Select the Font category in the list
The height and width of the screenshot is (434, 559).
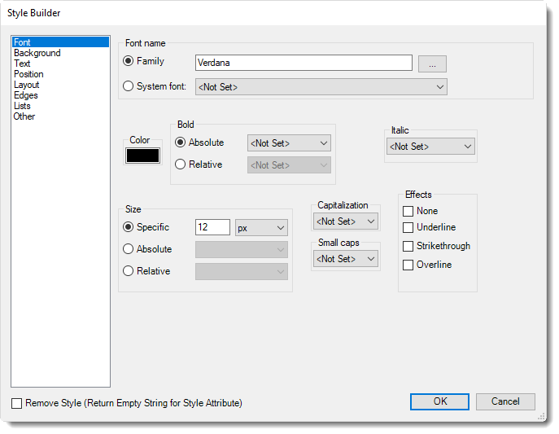pos(60,42)
